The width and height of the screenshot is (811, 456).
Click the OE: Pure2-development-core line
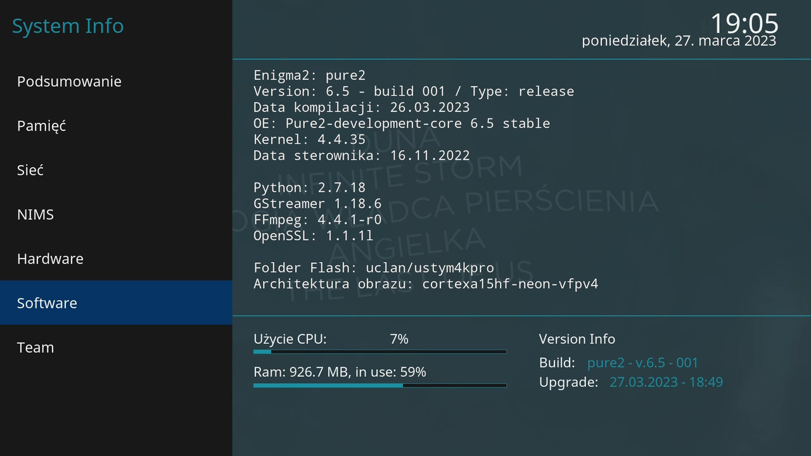coord(402,123)
